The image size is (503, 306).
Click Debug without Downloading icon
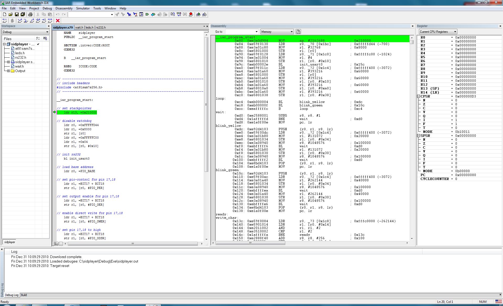coord(204,14)
